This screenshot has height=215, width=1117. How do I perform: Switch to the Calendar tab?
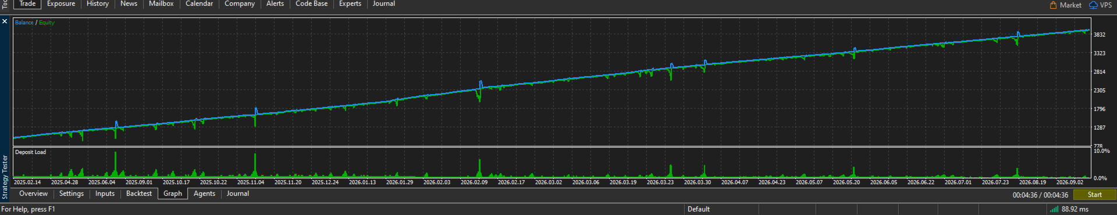point(199,3)
